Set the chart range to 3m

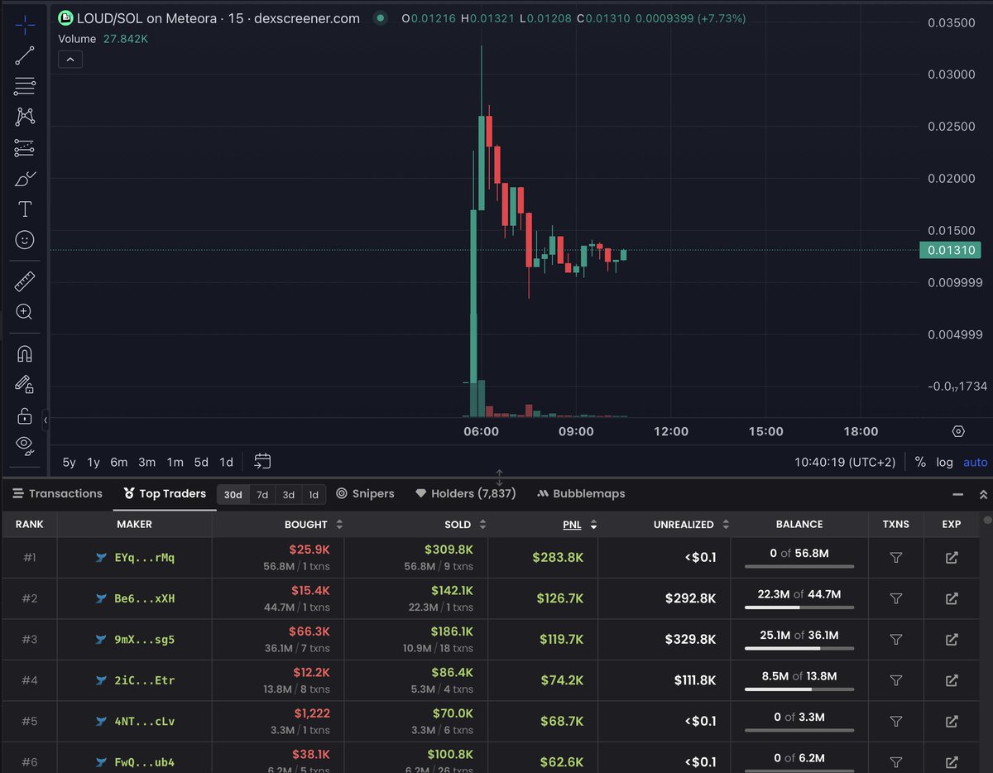point(147,463)
